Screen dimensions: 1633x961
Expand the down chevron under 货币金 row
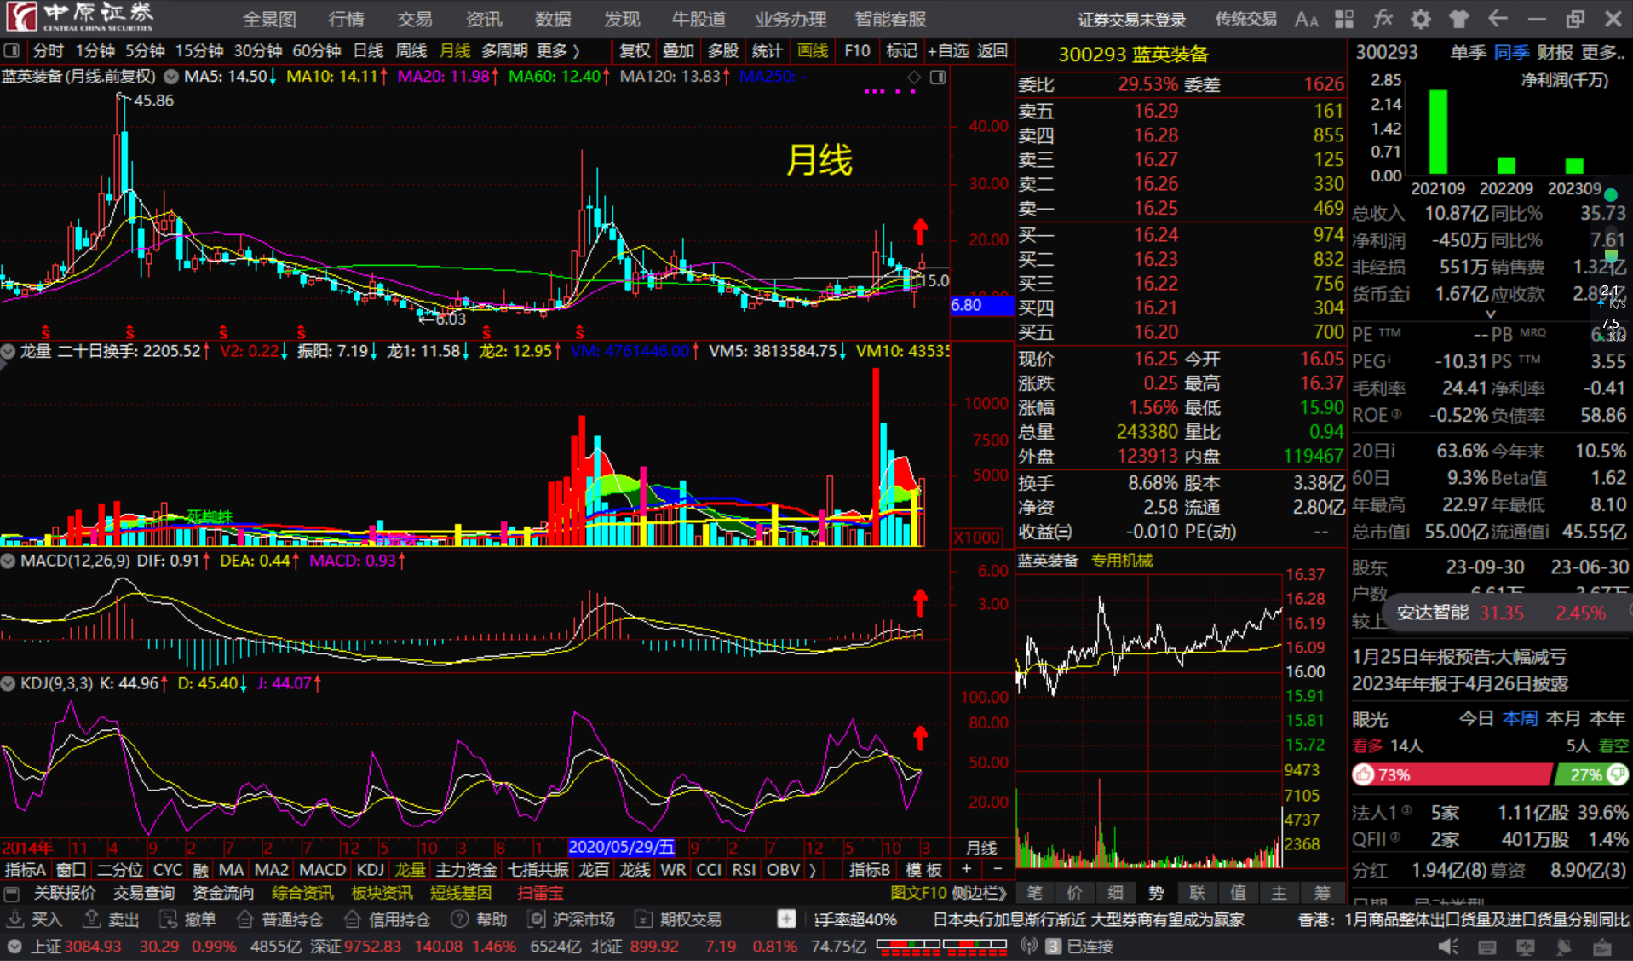click(1490, 314)
